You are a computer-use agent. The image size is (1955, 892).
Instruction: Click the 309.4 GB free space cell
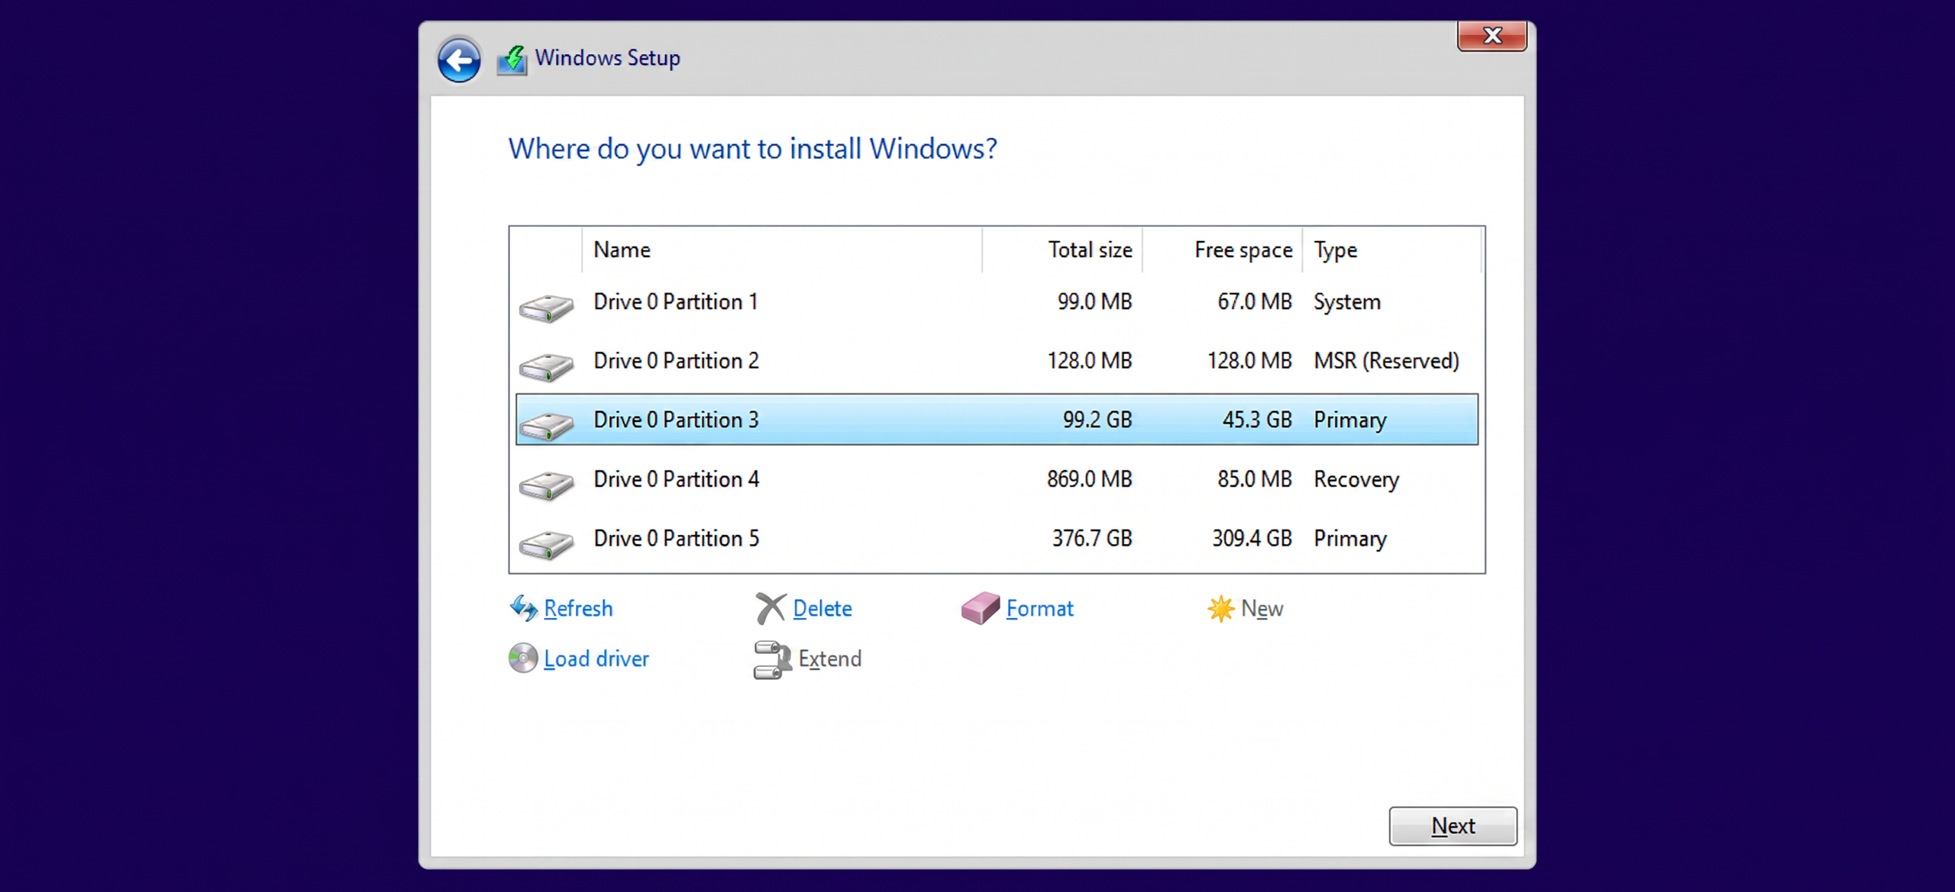tap(1252, 539)
